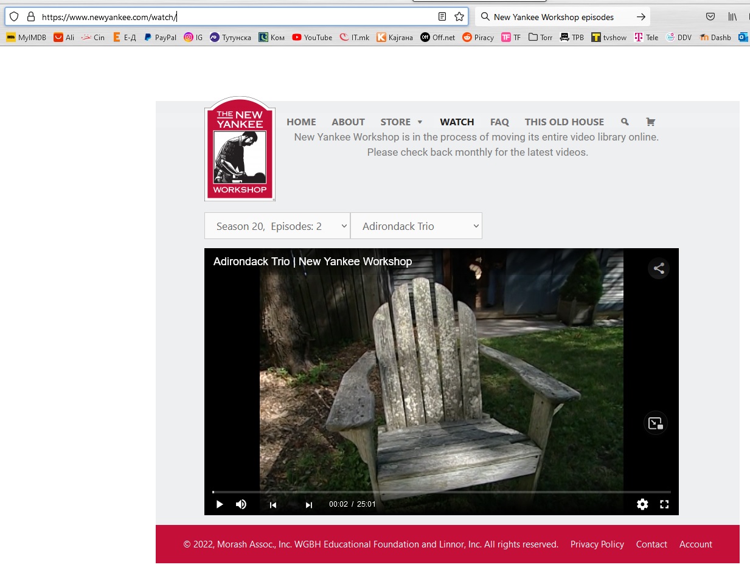
Task: Open the Ком bookmark
Action: (x=271, y=37)
